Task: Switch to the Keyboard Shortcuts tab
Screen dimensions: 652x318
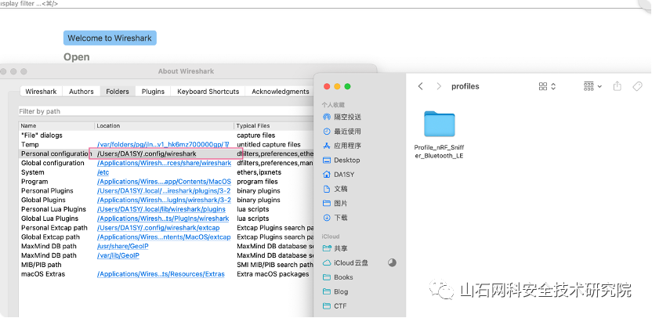Action: pyautogui.click(x=208, y=92)
